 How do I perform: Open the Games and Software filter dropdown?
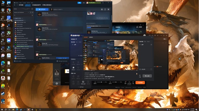pyautogui.click(x=21, y=12)
